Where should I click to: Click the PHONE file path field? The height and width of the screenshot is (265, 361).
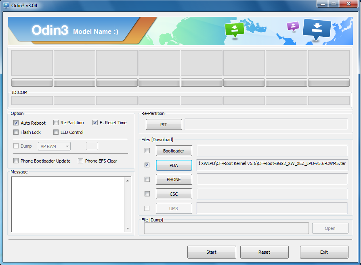[272, 179]
